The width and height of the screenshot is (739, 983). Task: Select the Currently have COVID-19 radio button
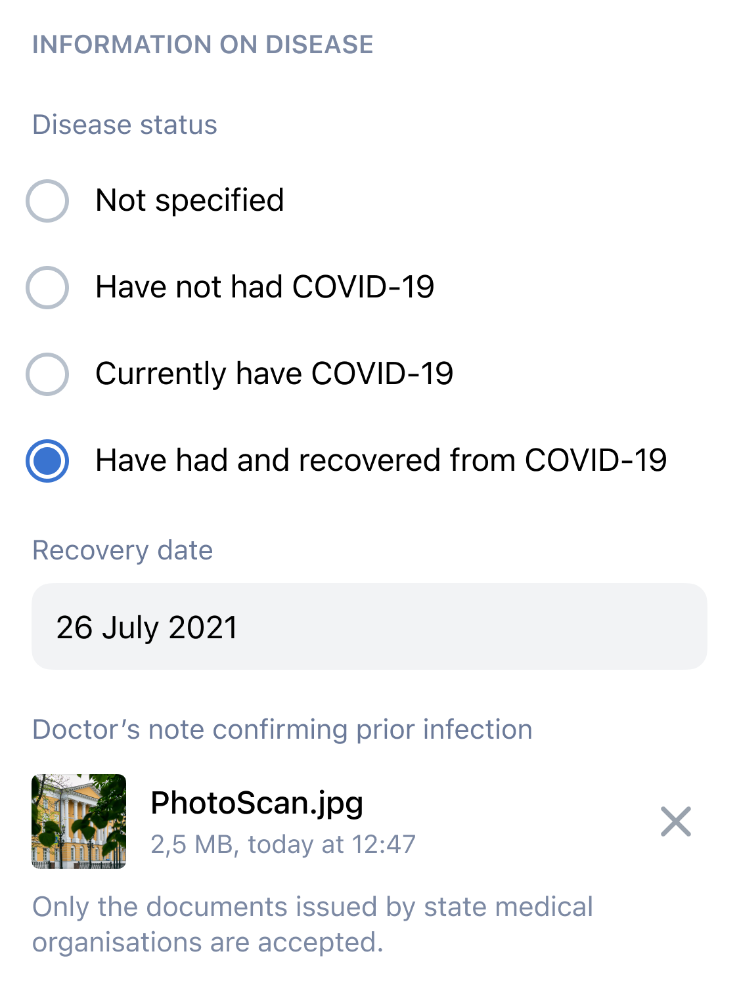click(x=47, y=374)
